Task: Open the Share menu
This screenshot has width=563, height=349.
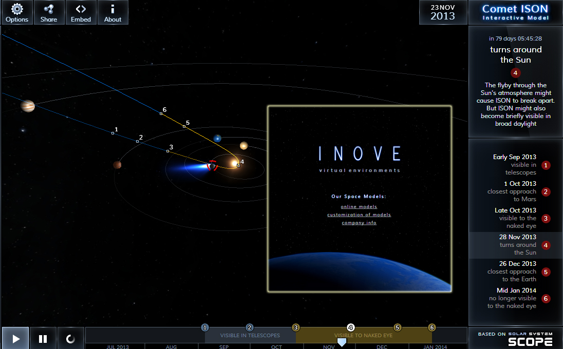Action: [x=49, y=12]
